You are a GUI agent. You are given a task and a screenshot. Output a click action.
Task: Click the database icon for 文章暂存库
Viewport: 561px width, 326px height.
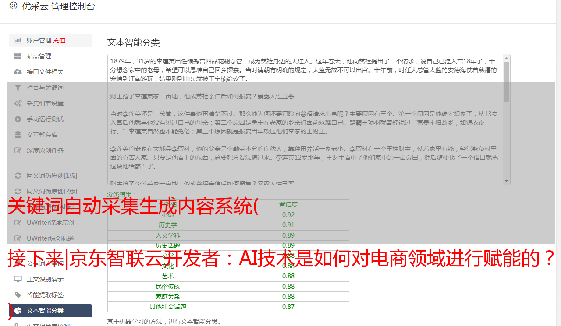18,135
